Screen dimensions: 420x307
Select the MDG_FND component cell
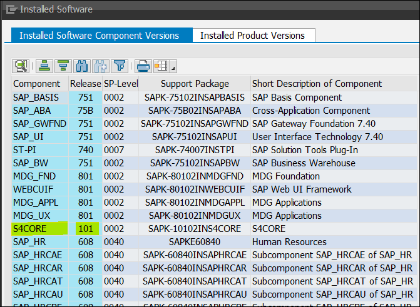click(40, 176)
